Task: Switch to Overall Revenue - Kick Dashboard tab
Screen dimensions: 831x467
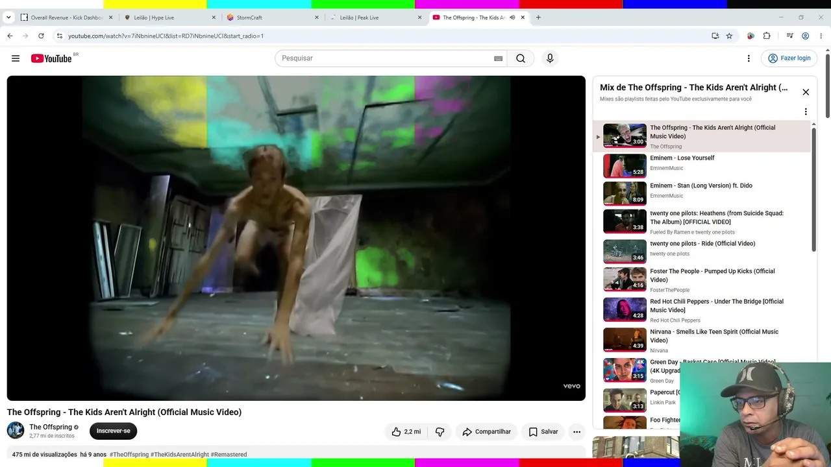Action: click(67, 18)
